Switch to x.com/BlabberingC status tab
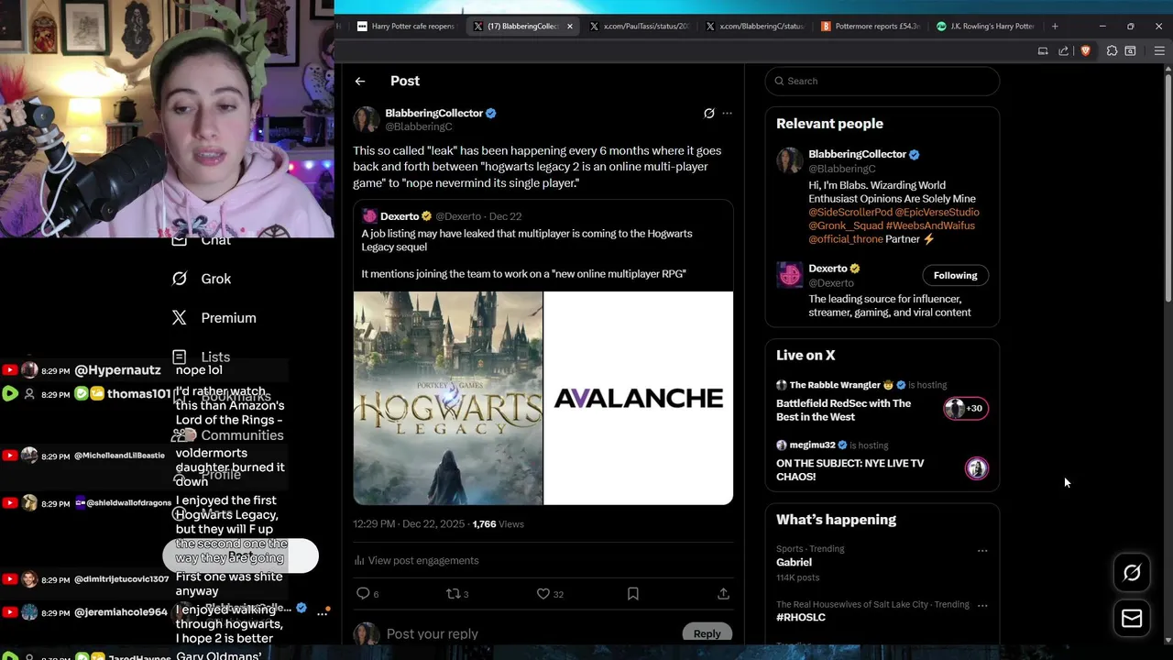1173x660 pixels. click(755, 27)
